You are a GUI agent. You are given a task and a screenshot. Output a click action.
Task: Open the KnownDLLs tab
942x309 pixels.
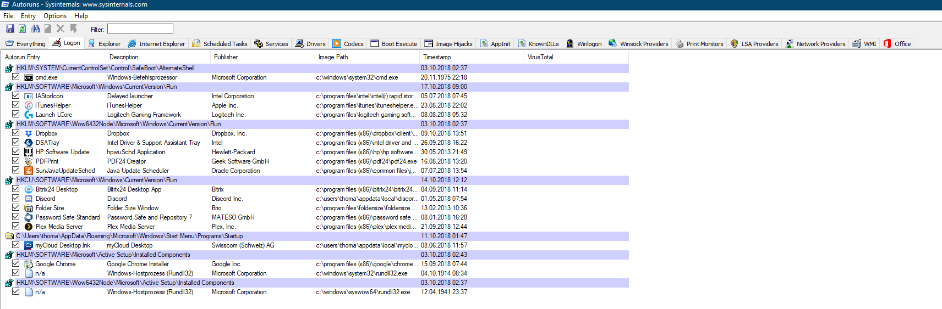(538, 44)
